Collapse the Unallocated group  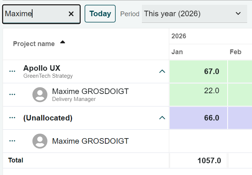pos(162,118)
